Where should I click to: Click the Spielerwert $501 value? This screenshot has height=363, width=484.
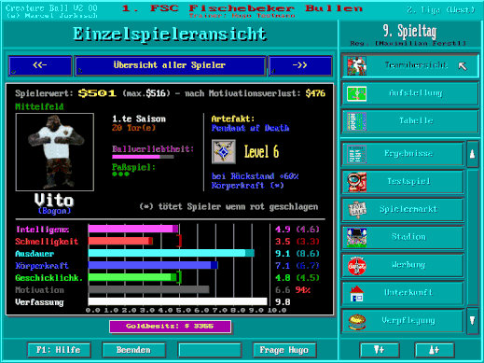pyautogui.click(x=97, y=93)
